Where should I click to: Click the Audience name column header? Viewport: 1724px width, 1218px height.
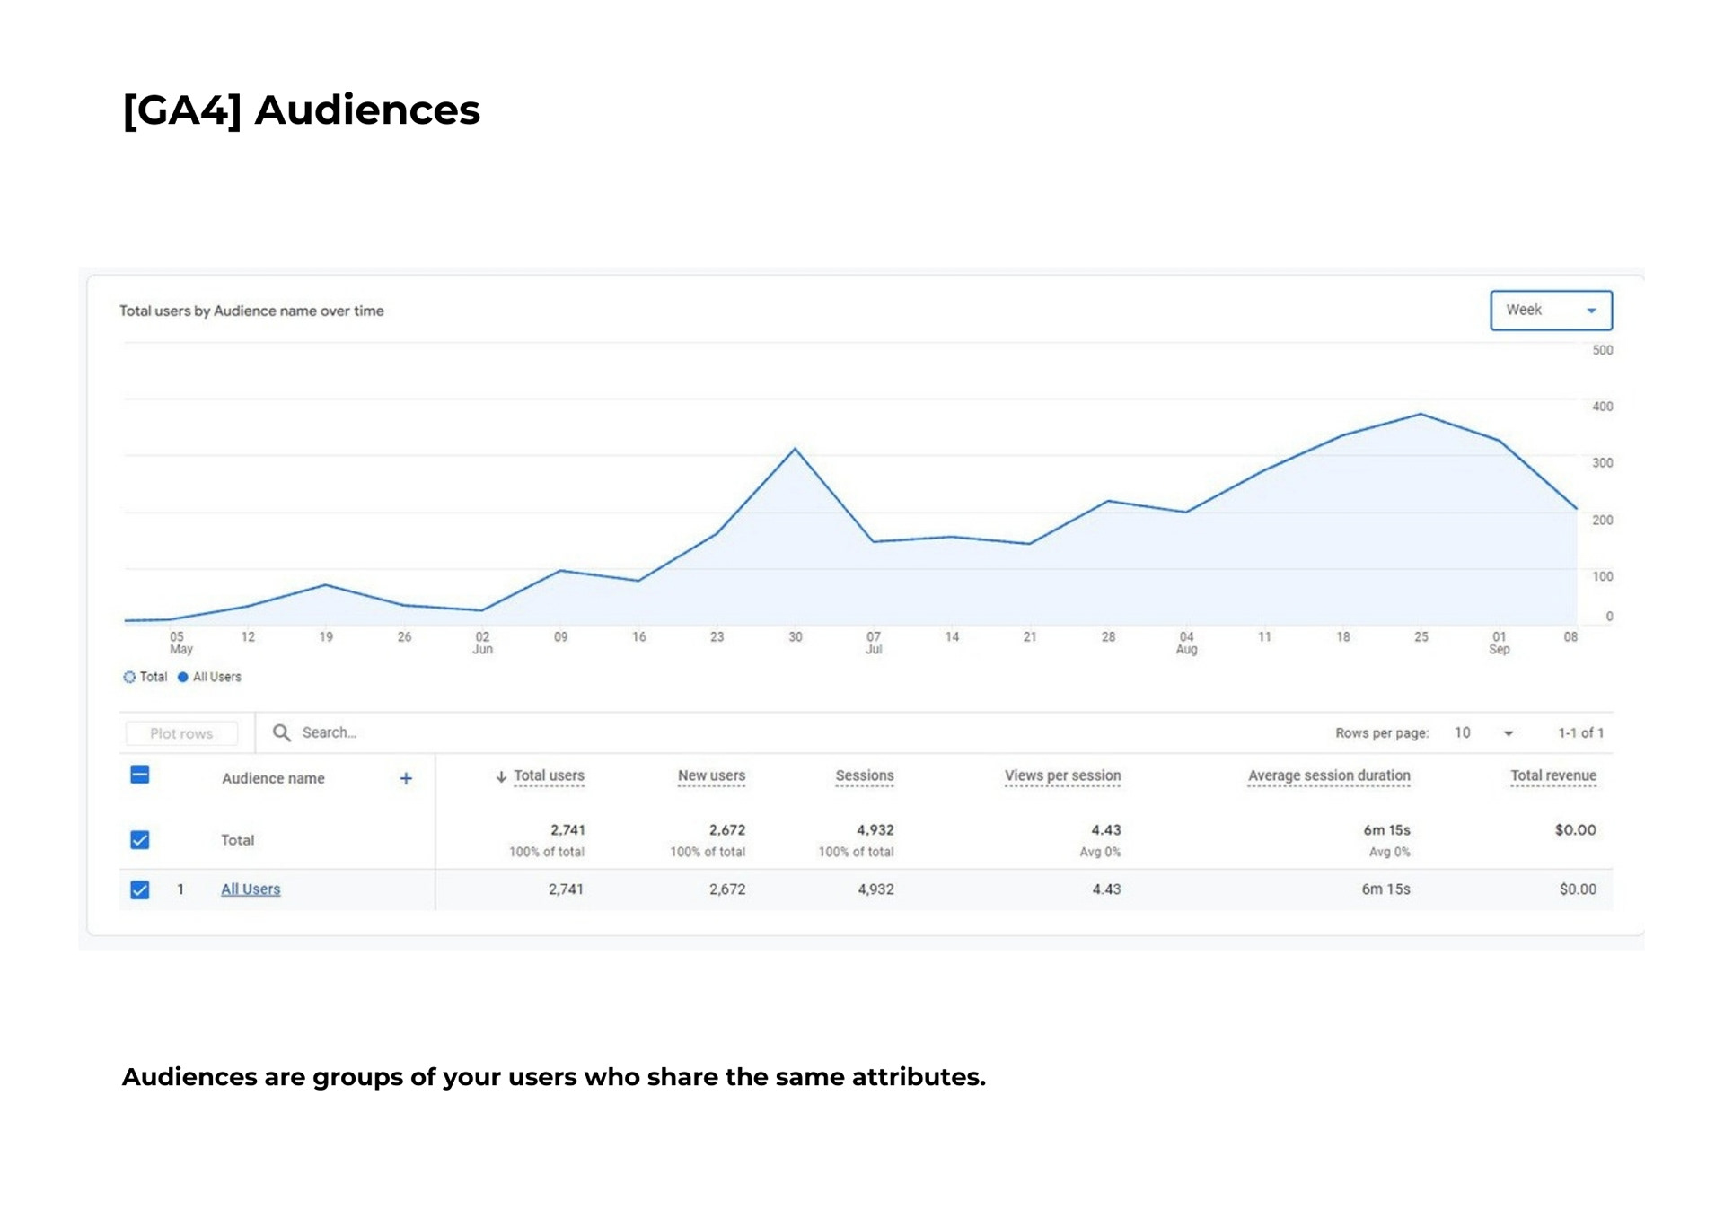[273, 778]
